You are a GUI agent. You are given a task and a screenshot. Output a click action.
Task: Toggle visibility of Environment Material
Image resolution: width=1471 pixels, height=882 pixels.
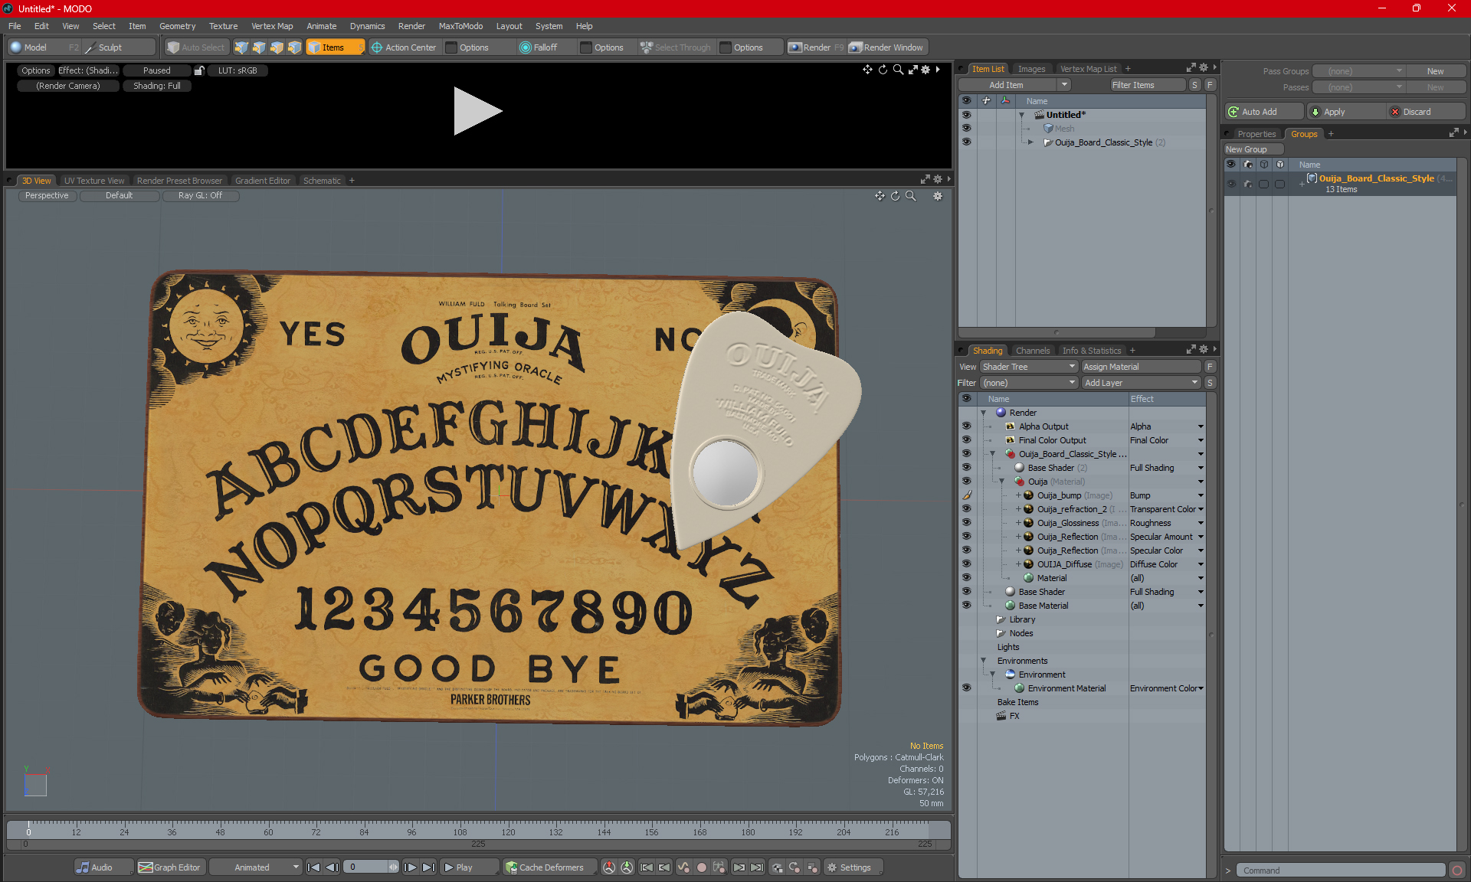[966, 688]
